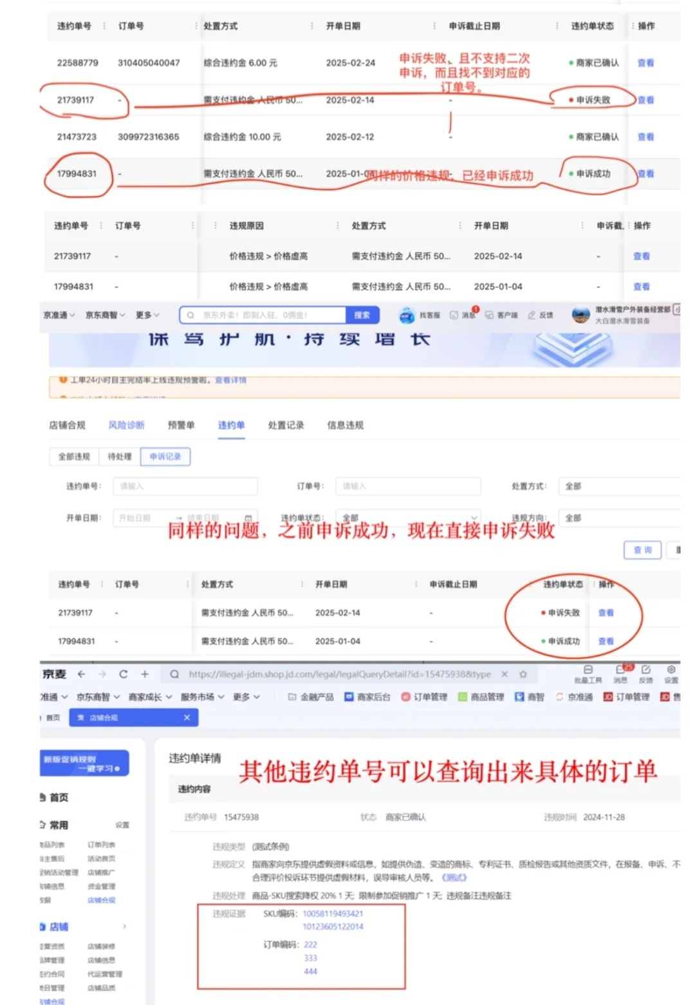Viewport: 695px width, 1005px height.
Task: Expand the 店铺 sidebar section chevron
Action: tap(124, 926)
